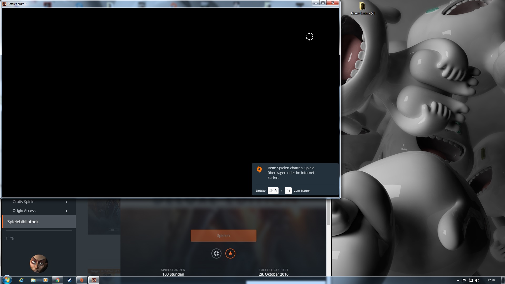Click the '28. Oktober 2016' last played text
The image size is (505, 284).
click(x=274, y=274)
